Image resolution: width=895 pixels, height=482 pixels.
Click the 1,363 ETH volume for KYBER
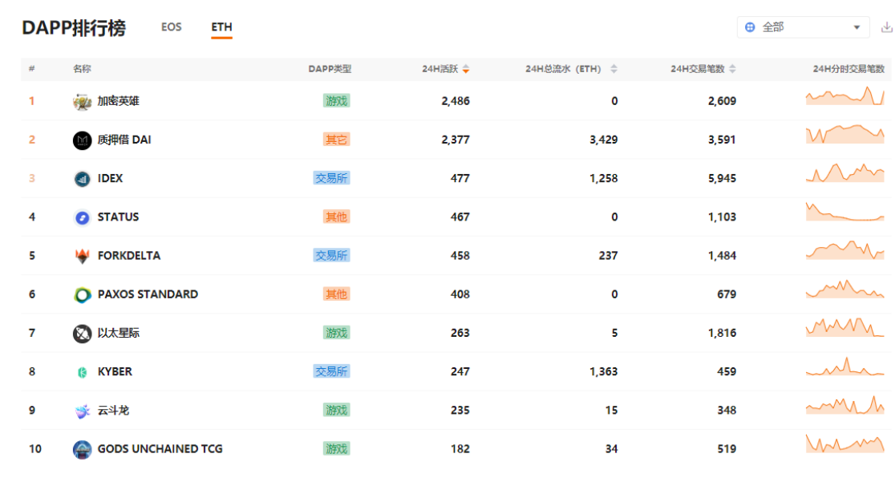[603, 371]
